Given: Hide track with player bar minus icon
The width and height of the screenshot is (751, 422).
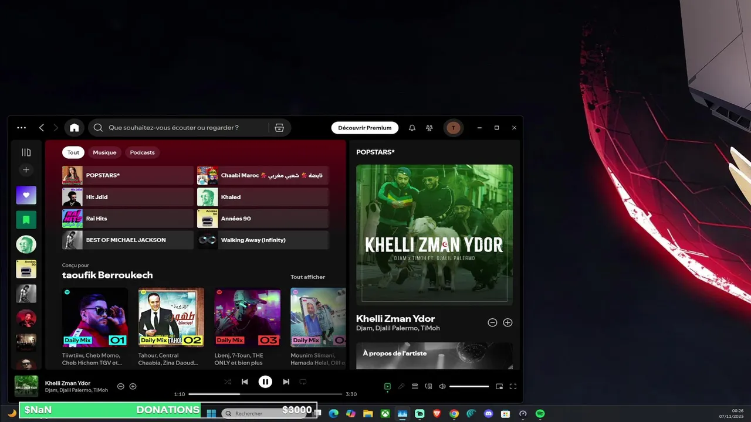Looking at the screenshot, I should [x=121, y=386].
